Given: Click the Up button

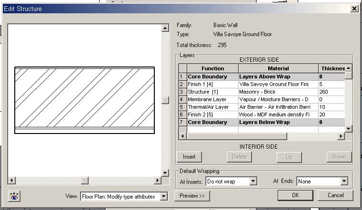Looking at the screenshot, I should point(289,157).
